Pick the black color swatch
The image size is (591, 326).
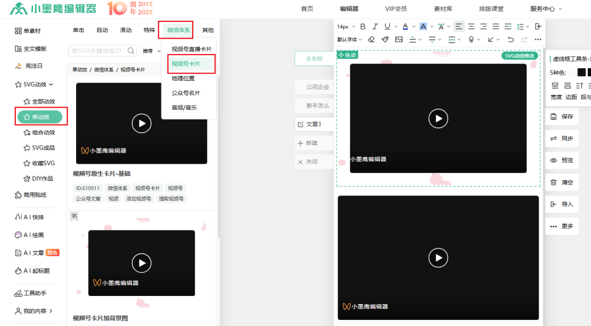coord(581,72)
